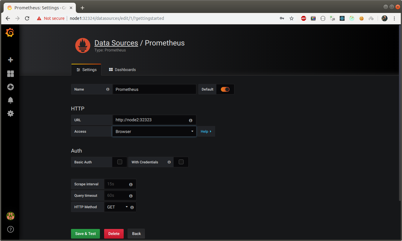Bookmark this page with the star icon
The width and height of the screenshot is (402, 241).
coord(292,18)
